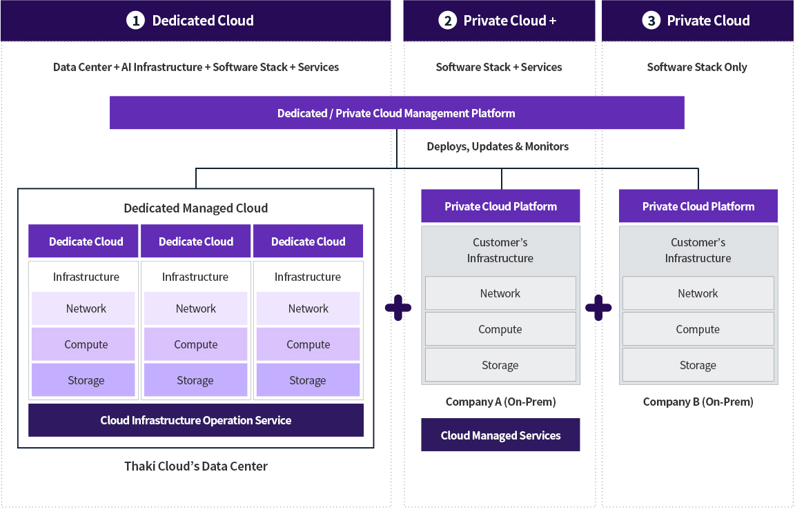The image size is (795, 512).
Task: Click the number 1 circle badge
Action: tap(135, 21)
